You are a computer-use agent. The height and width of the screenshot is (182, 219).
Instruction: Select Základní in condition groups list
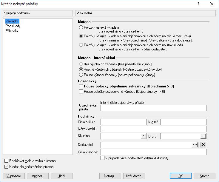(12, 21)
